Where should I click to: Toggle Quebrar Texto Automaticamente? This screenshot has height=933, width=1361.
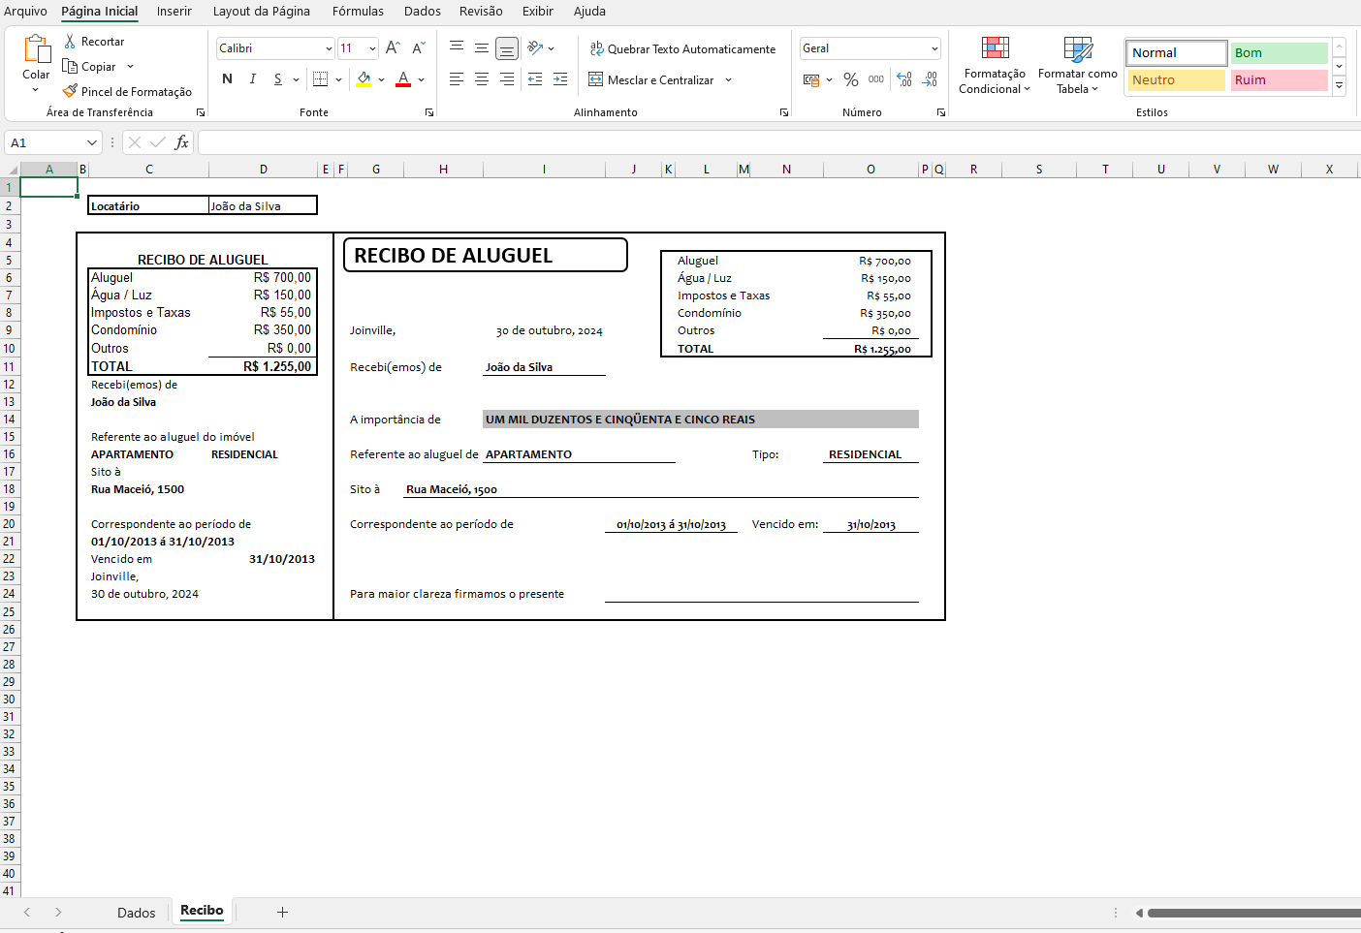(x=682, y=48)
